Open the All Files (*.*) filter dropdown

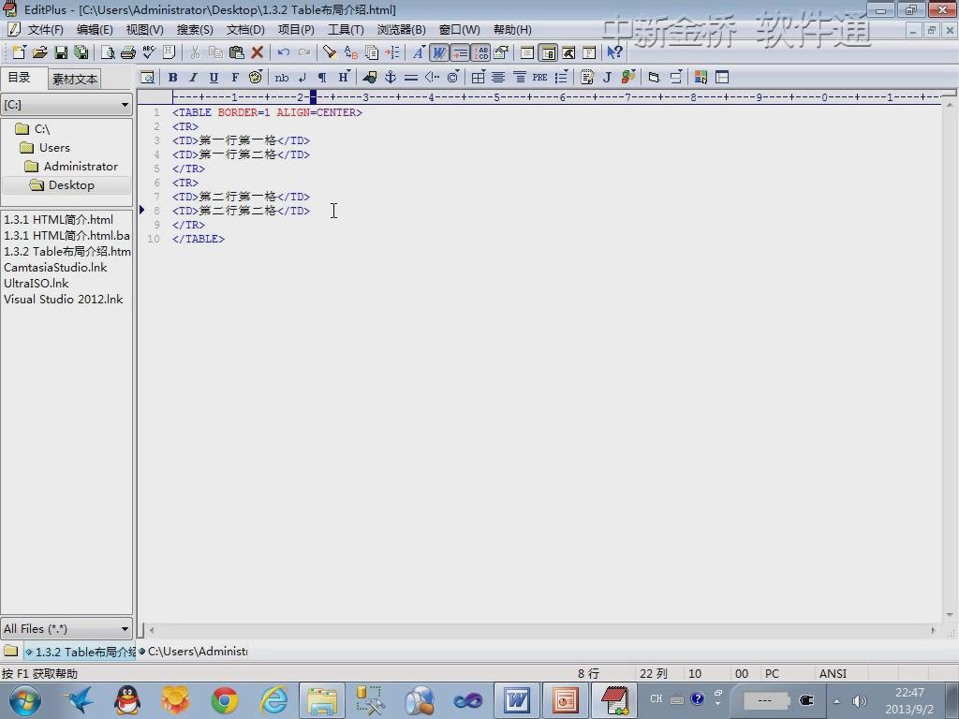(66, 628)
